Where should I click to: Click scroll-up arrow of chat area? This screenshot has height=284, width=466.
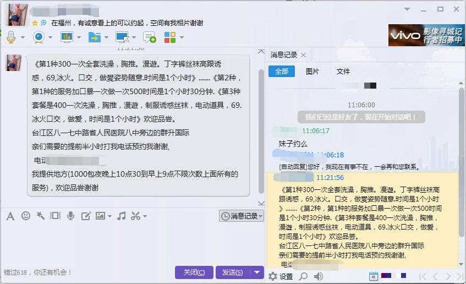click(261, 52)
